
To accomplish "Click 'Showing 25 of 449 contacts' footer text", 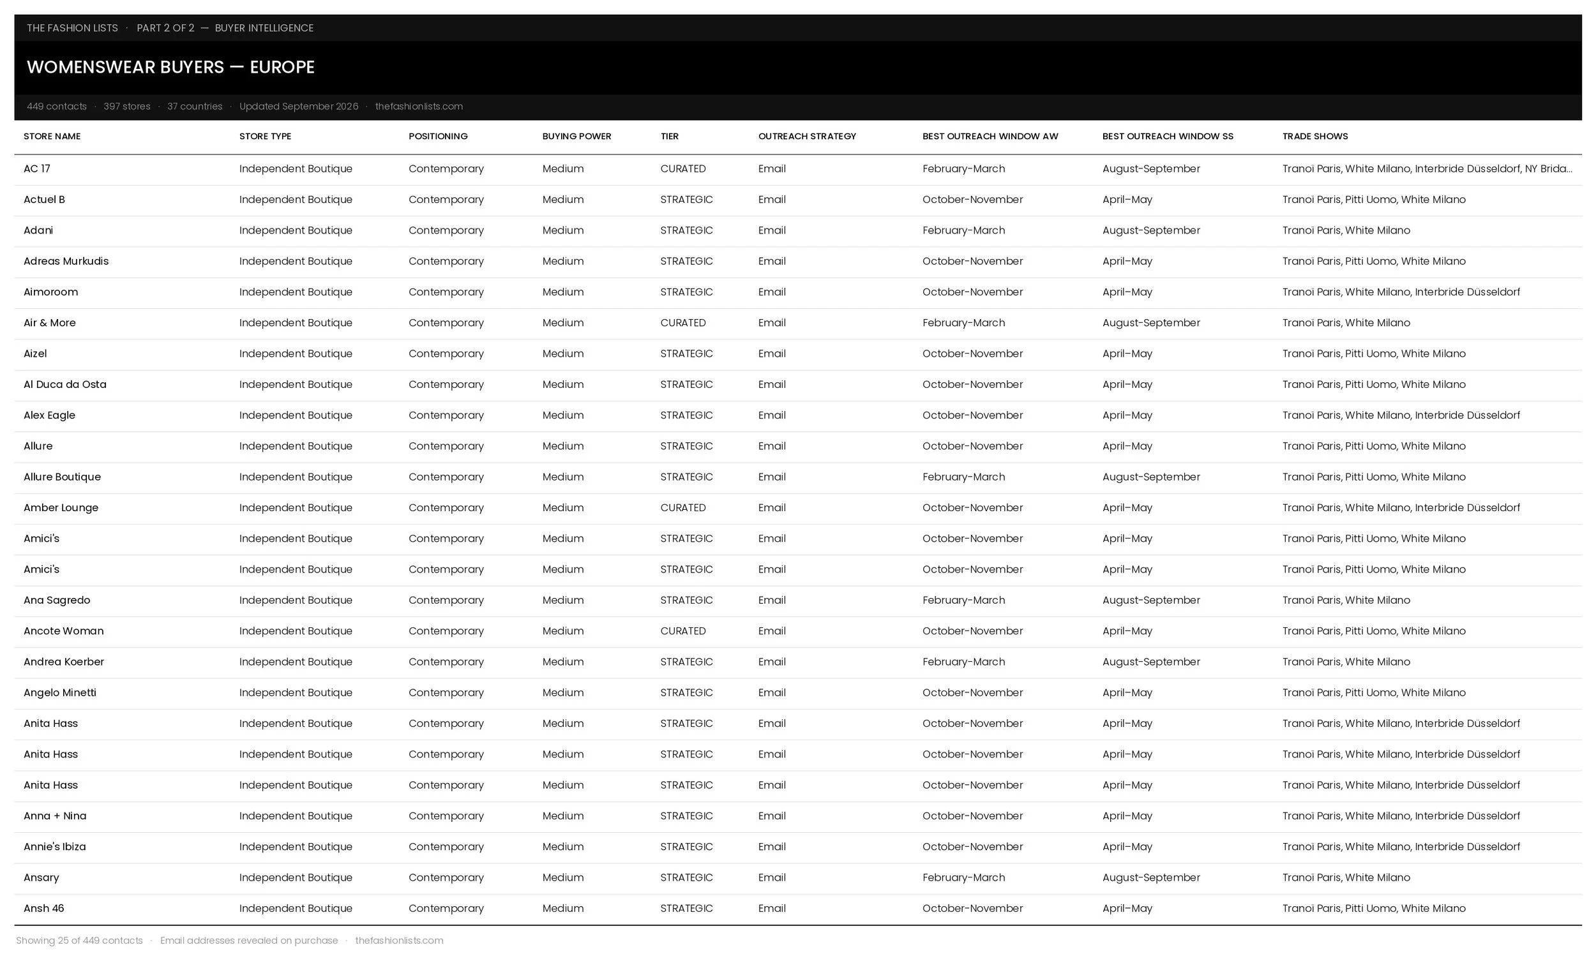I will pyautogui.click(x=79, y=940).
